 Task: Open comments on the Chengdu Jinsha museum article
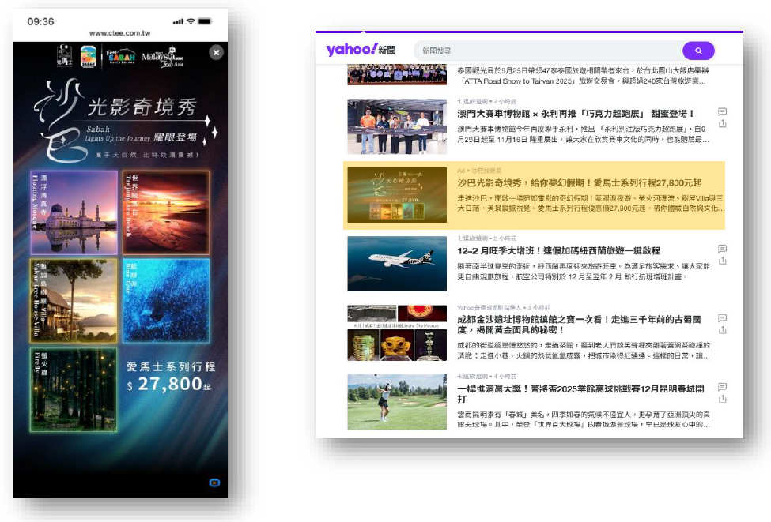[722, 317]
